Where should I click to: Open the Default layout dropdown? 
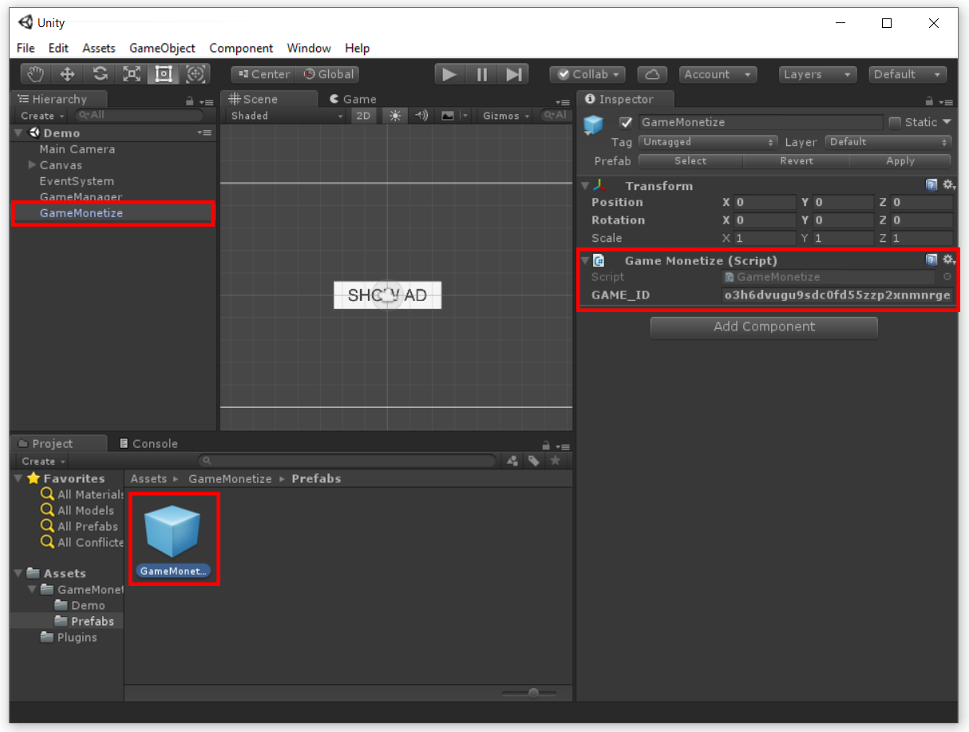(x=908, y=74)
